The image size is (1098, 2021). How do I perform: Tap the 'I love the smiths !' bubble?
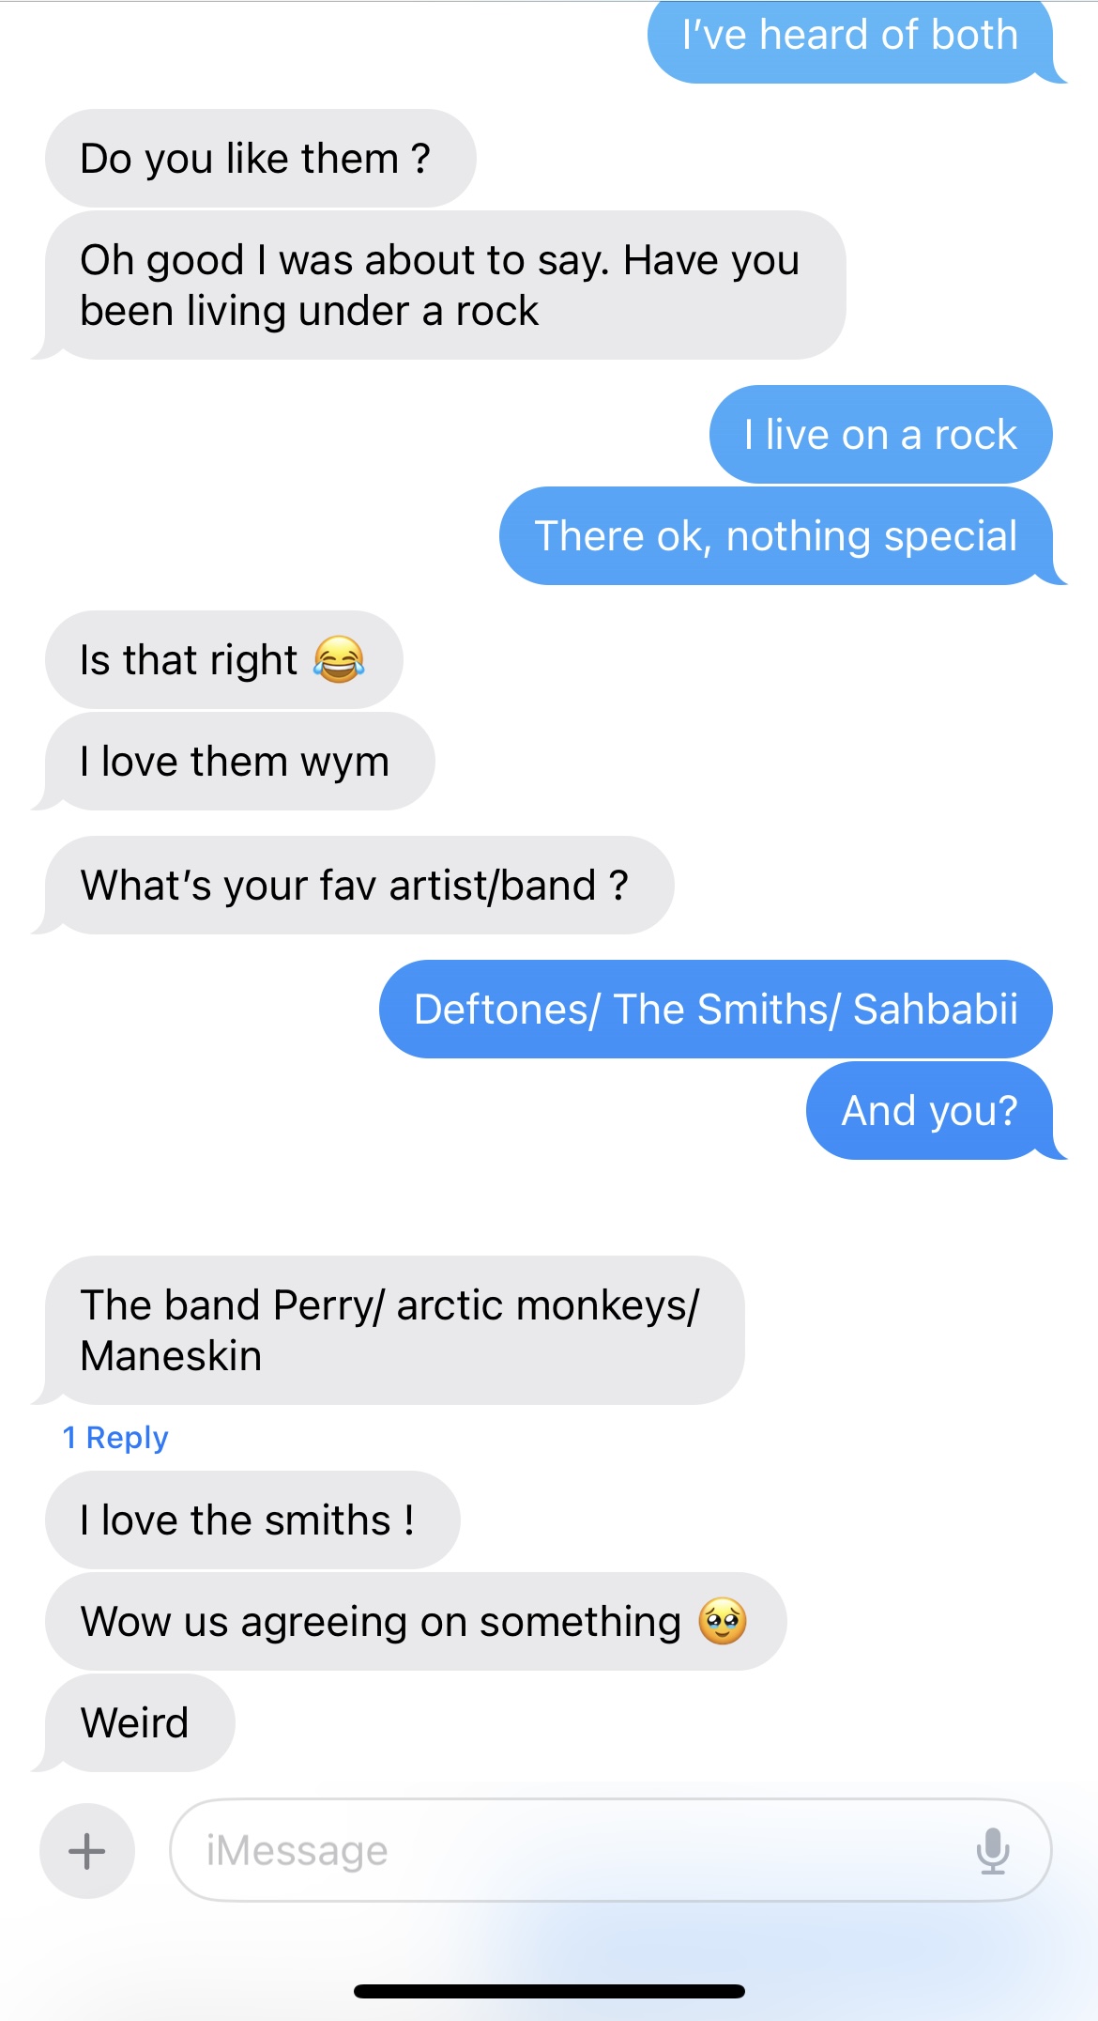click(252, 1520)
